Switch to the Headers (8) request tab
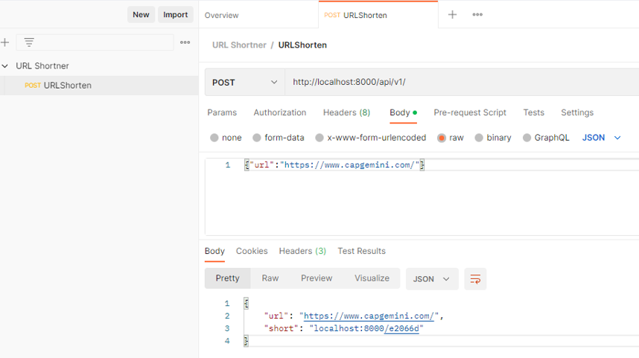This screenshot has width=639, height=358. (346, 112)
